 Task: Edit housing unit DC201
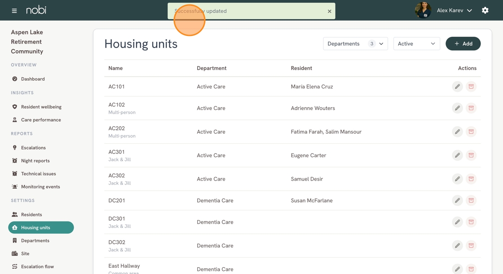[x=457, y=200]
